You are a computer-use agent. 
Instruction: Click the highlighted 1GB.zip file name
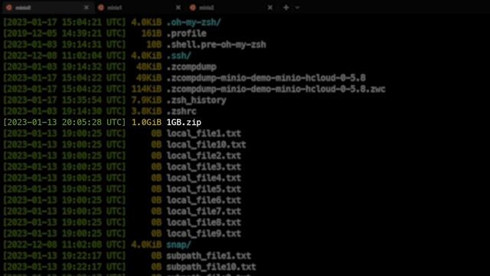184,123
